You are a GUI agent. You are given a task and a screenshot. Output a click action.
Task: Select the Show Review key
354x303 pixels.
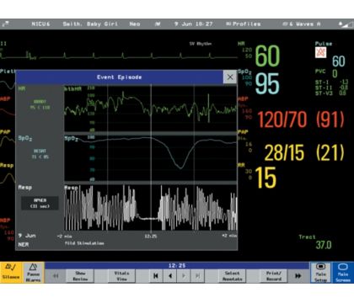coord(80,276)
